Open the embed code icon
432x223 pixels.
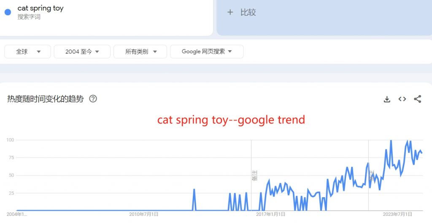tap(402, 99)
